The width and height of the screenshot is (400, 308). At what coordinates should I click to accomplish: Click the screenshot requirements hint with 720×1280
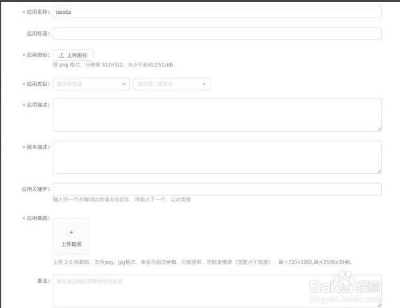(203, 262)
